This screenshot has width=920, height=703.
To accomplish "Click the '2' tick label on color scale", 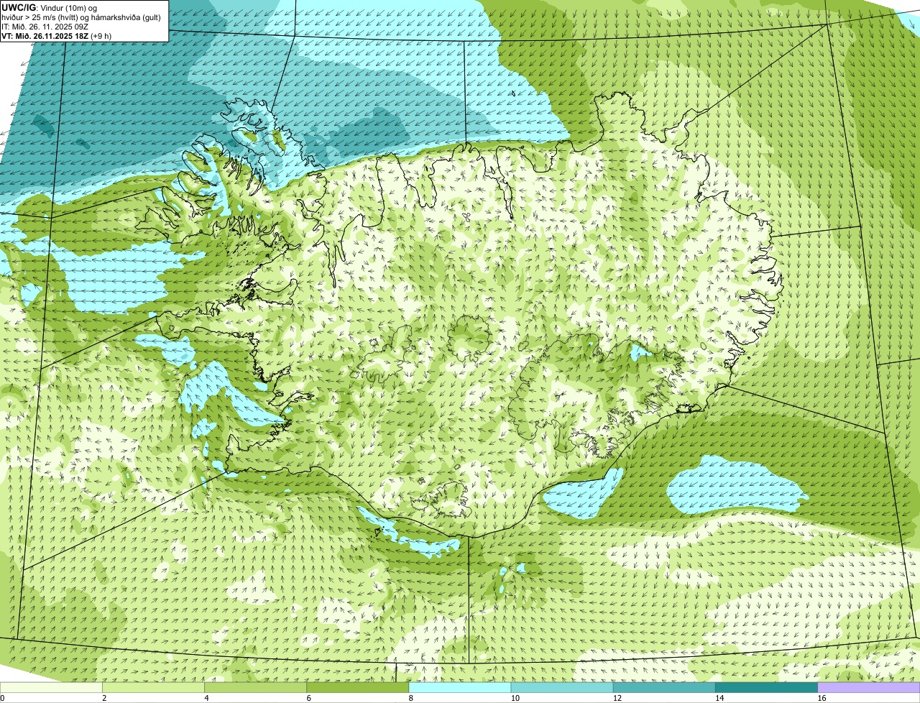I will [x=105, y=698].
